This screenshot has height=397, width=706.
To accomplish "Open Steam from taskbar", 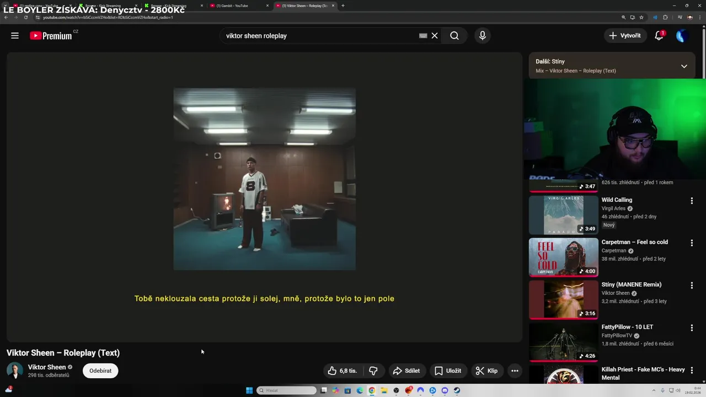I will pos(457,390).
